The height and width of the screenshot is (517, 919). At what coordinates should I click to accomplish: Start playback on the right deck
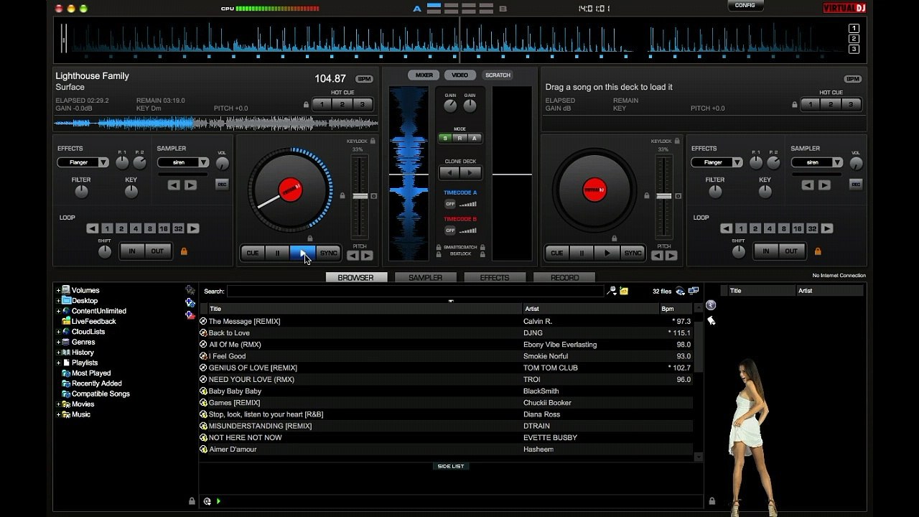pos(607,253)
